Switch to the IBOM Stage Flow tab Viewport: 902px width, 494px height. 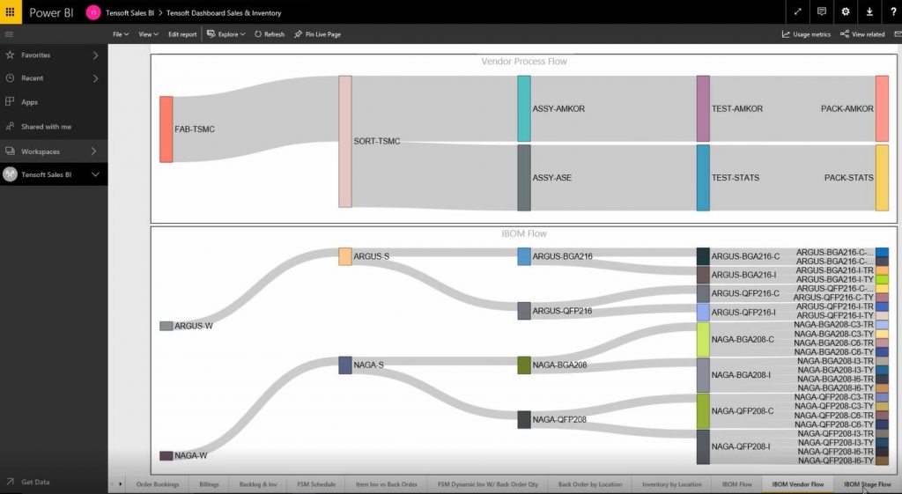pyautogui.click(x=868, y=484)
